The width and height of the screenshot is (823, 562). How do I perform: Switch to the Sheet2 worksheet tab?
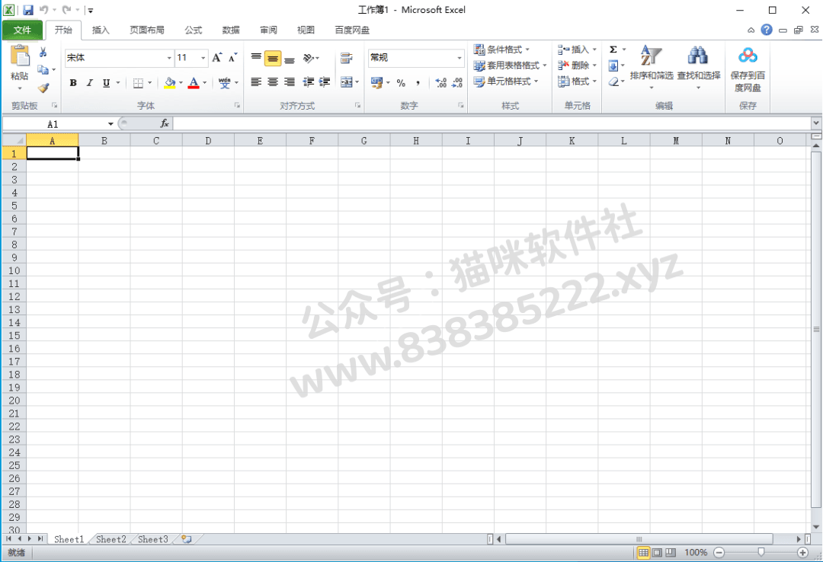[x=110, y=539]
